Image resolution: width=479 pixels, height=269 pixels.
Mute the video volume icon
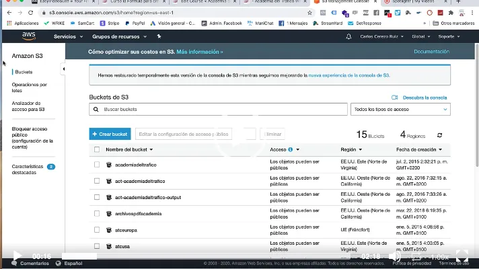(x=394, y=256)
